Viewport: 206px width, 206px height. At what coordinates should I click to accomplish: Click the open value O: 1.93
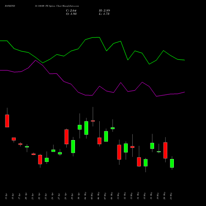tap(71, 14)
